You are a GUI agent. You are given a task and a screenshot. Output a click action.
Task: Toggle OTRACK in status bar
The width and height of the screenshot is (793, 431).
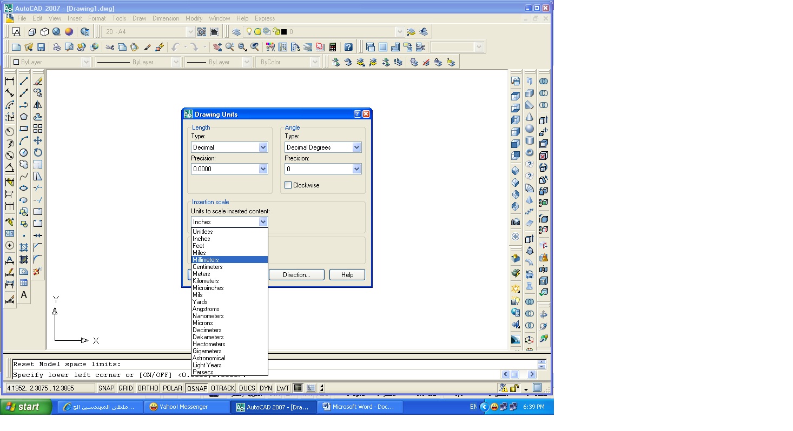(x=223, y=388)
